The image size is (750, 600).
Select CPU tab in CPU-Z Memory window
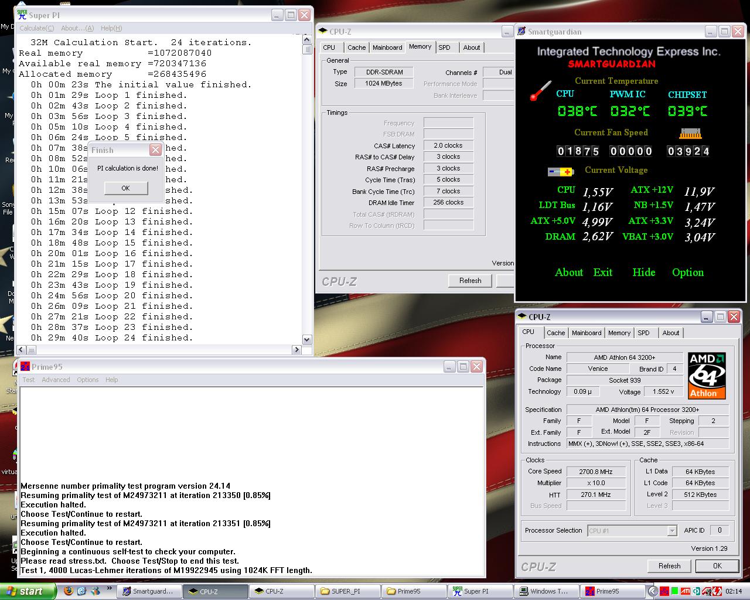pyautogui.click(x=329, y=47)
